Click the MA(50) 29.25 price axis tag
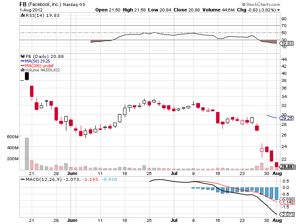 click(x=286, y=118)
